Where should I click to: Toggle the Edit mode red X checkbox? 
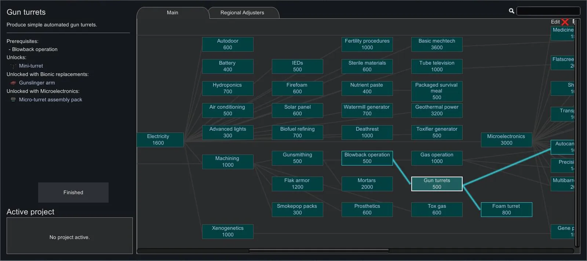(x=565, y=22)
